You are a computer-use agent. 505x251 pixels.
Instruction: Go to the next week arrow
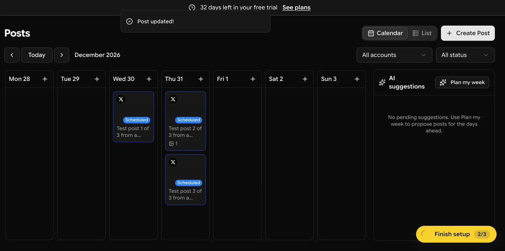62,55
